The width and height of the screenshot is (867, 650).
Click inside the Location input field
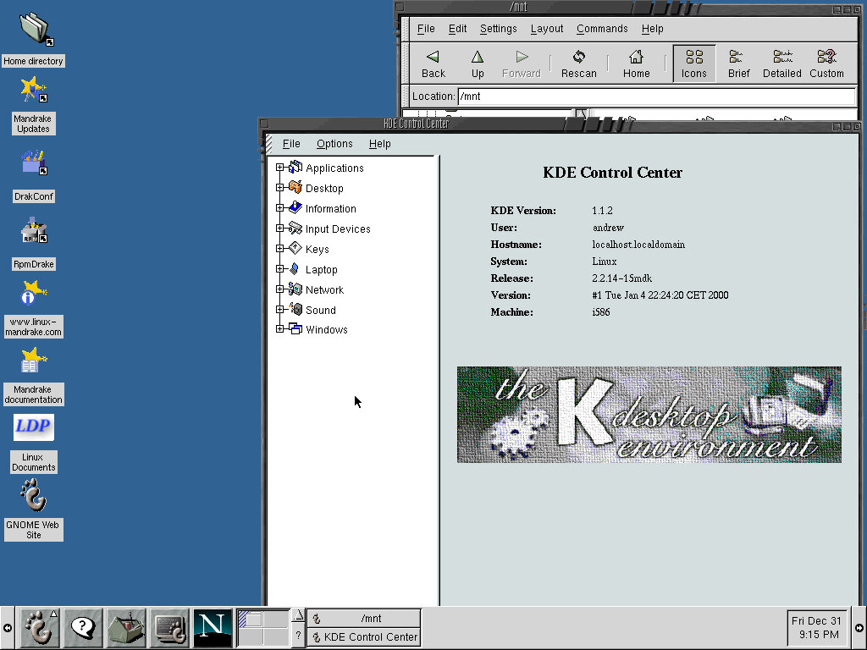point(593,96)
